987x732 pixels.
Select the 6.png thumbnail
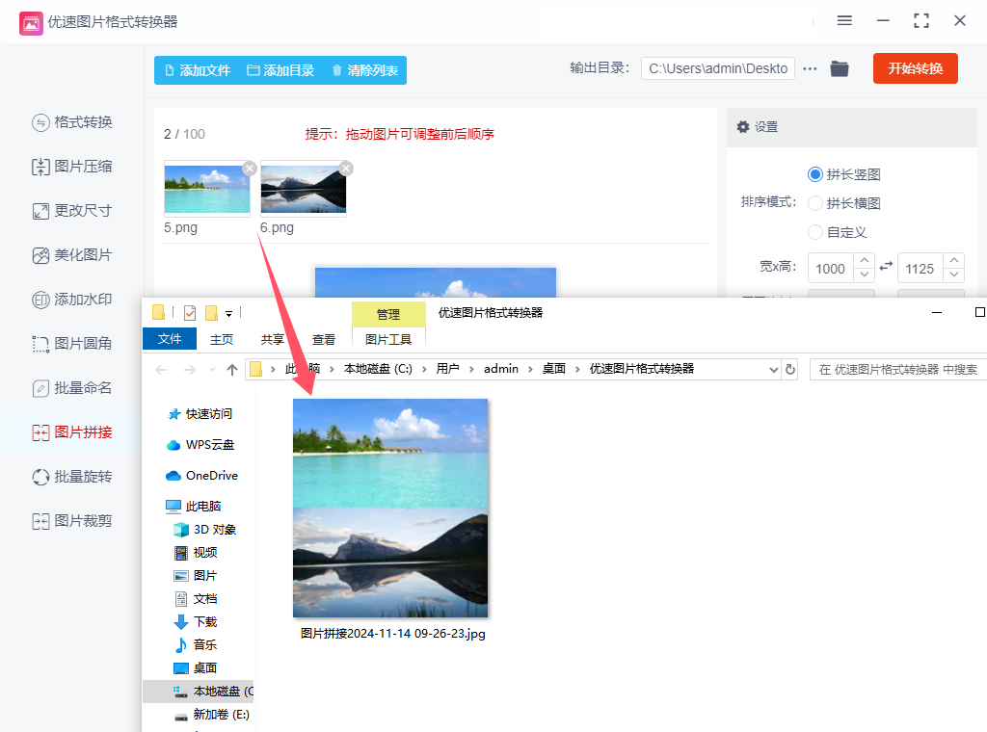coord(304,189)
